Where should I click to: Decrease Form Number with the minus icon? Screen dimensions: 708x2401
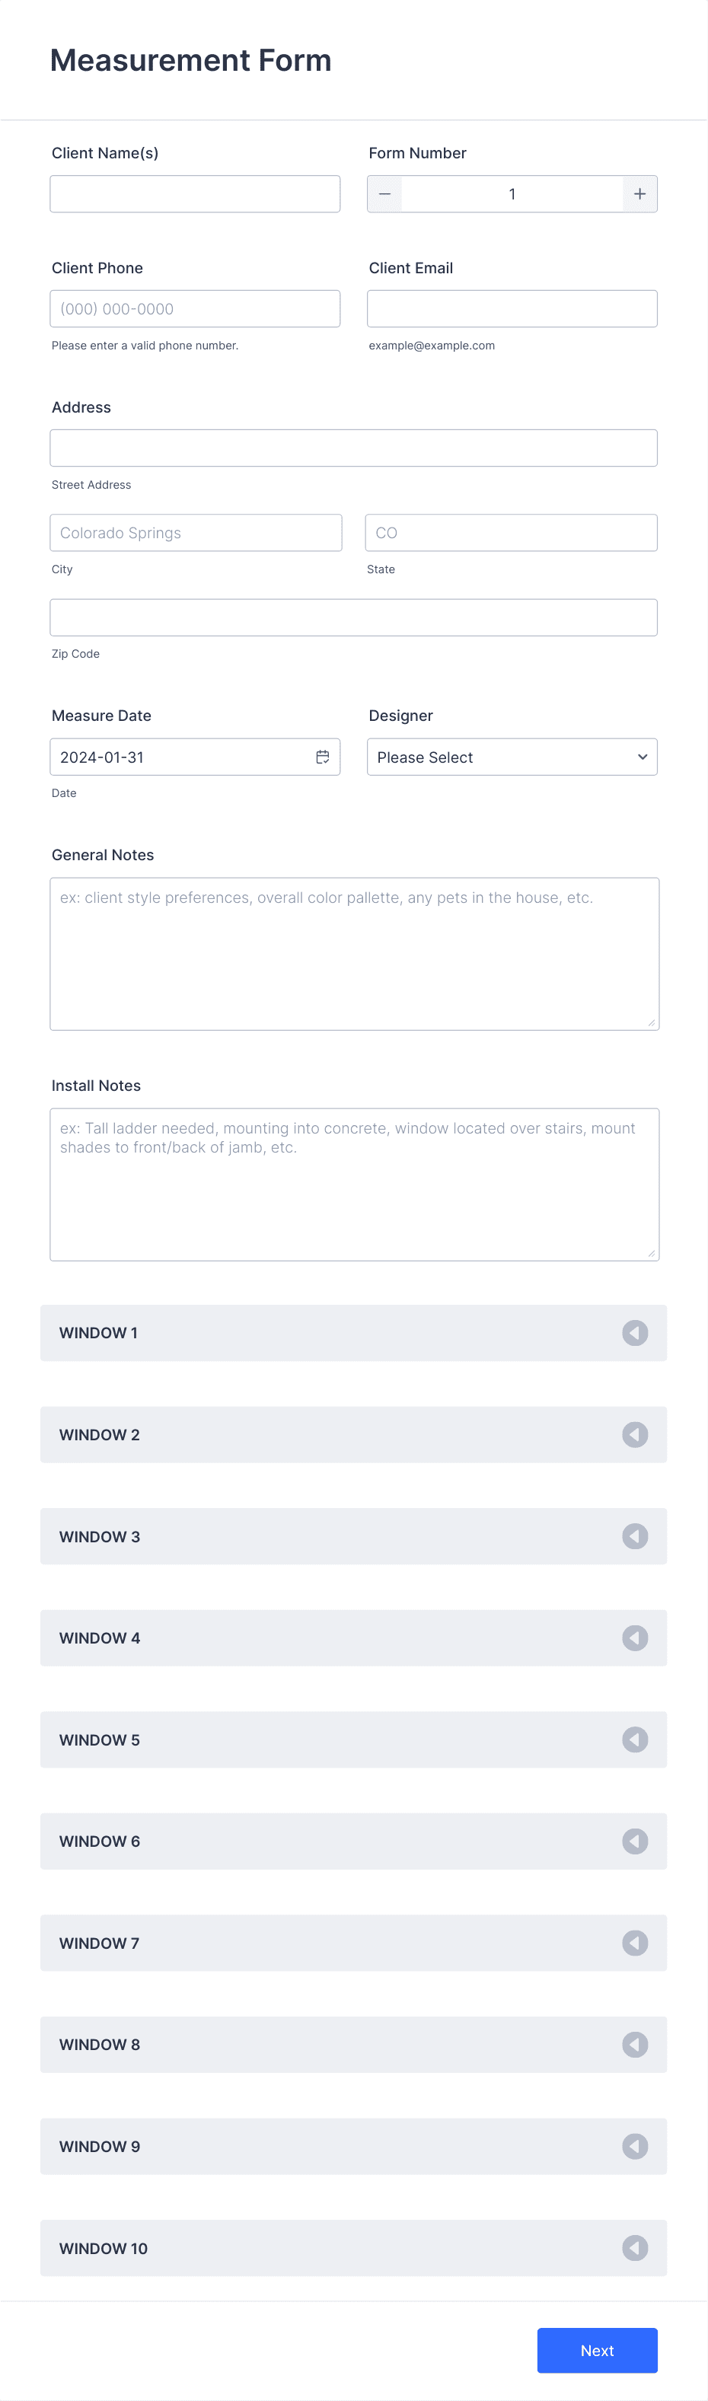pyautogui.click(x=384, y=194)
